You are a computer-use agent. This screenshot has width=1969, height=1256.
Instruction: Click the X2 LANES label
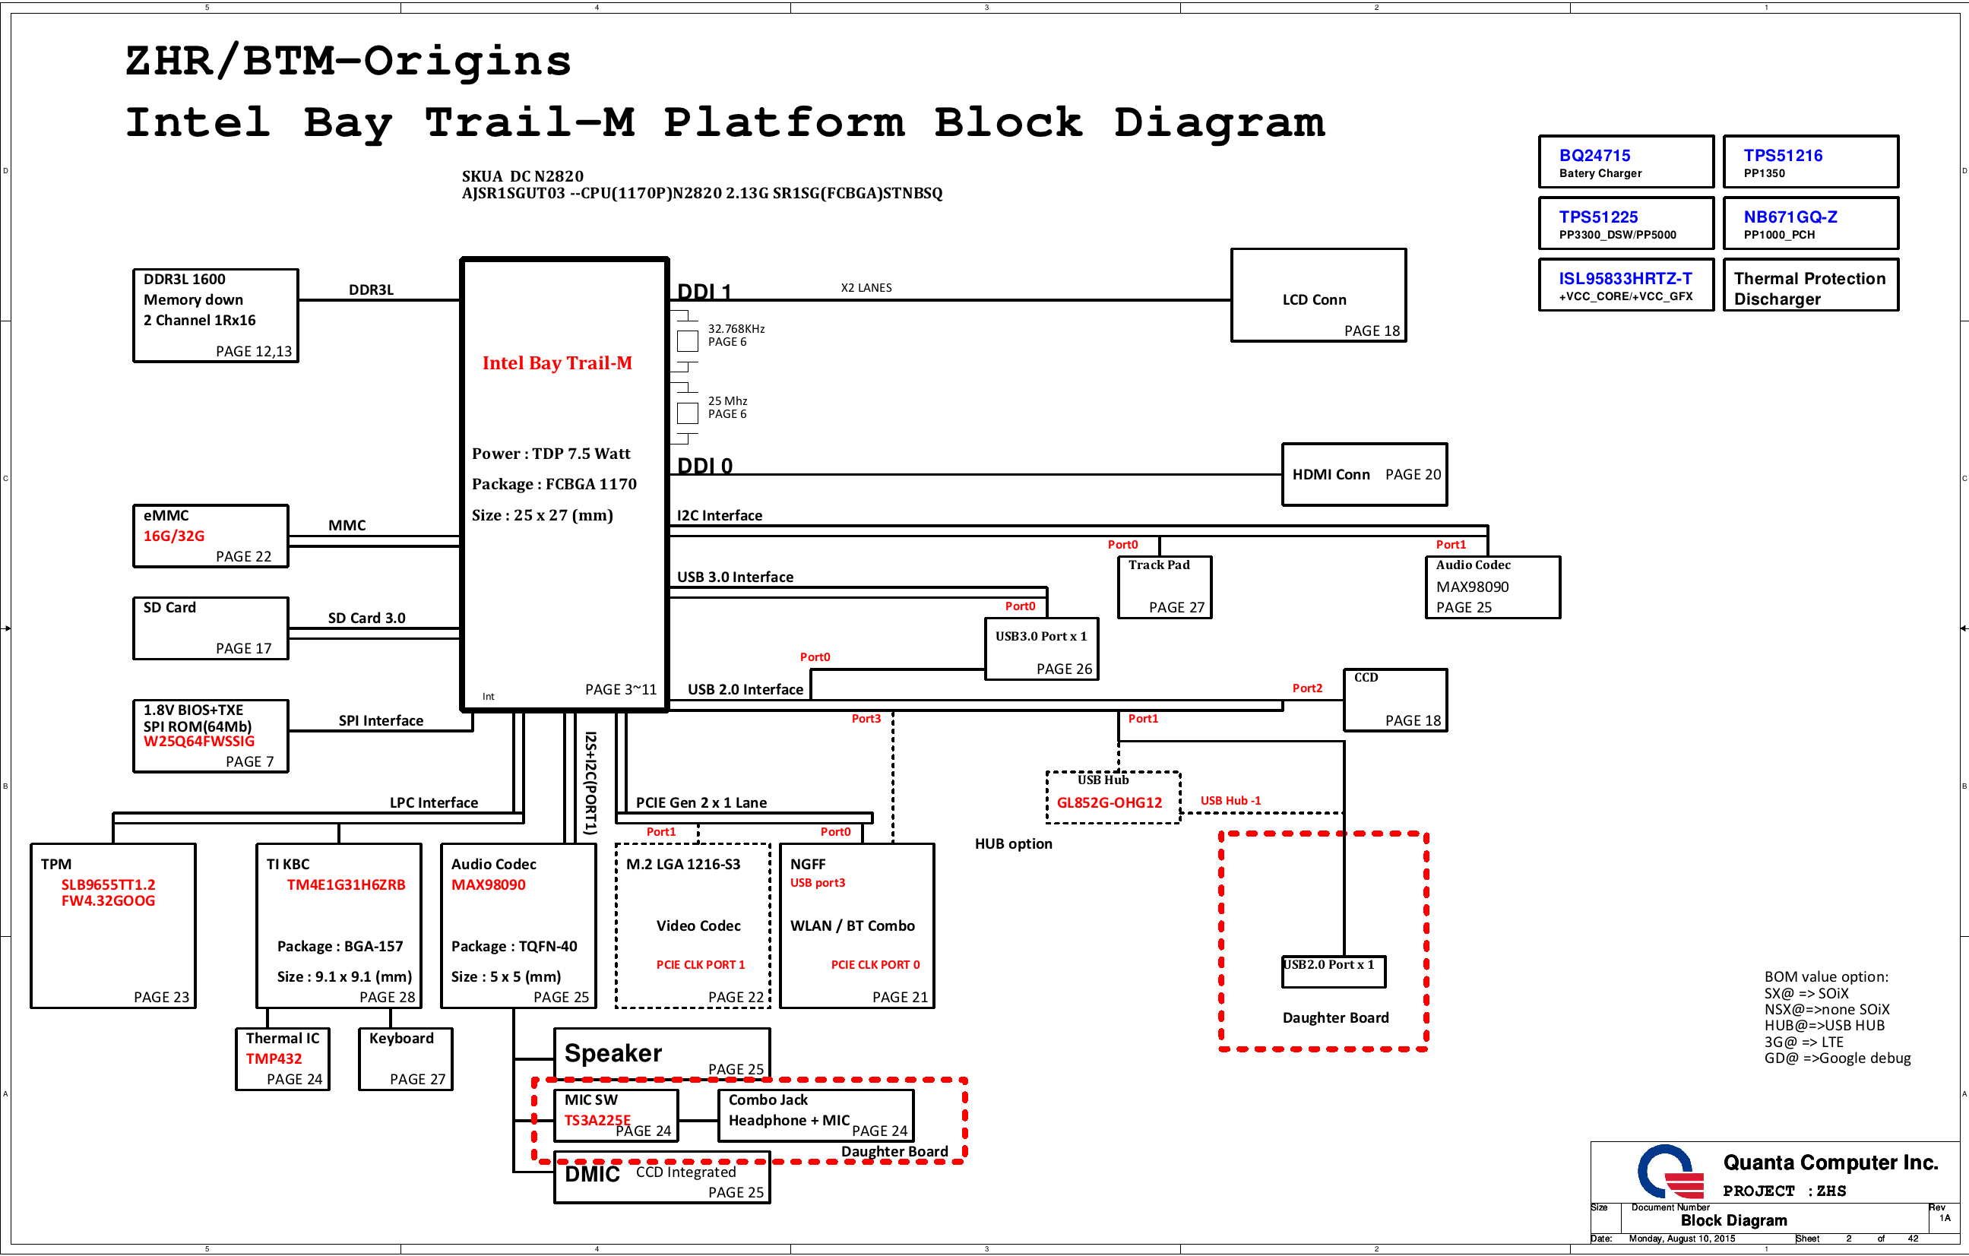866,288
